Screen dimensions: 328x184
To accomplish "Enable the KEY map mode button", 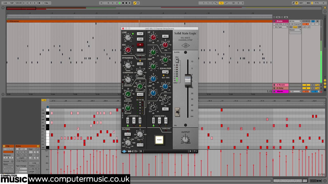I will [x=301, y=3].
